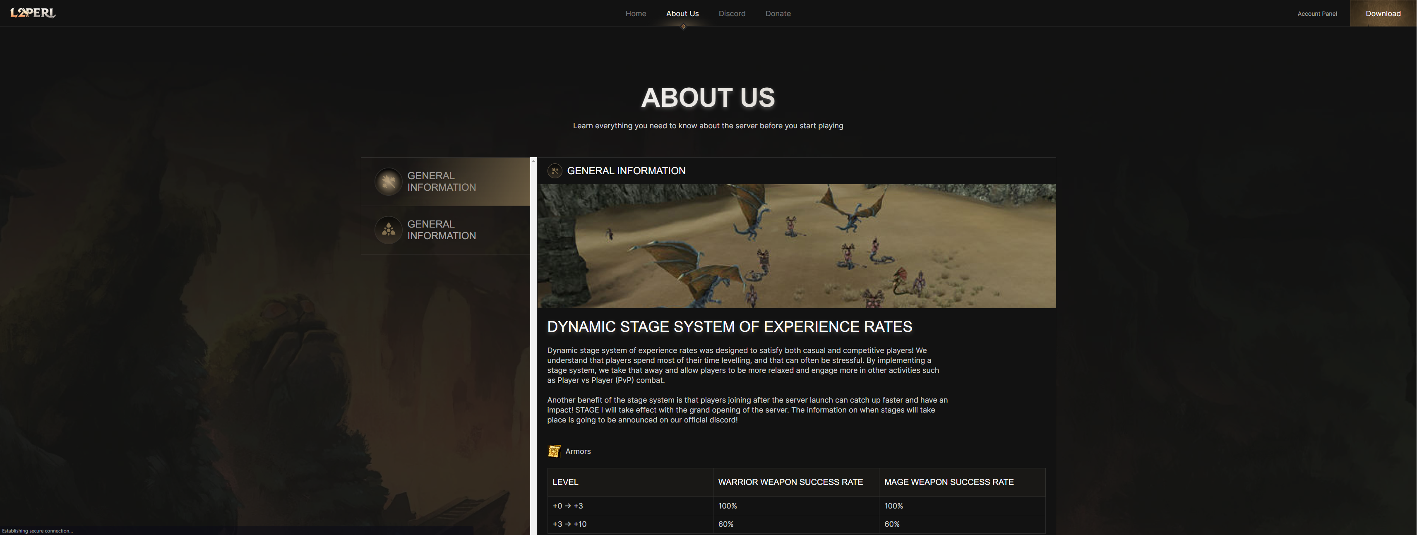Click the small icon beside General Information heading
The width and height of the screenshot is (1417, 535).
point(555,171)
